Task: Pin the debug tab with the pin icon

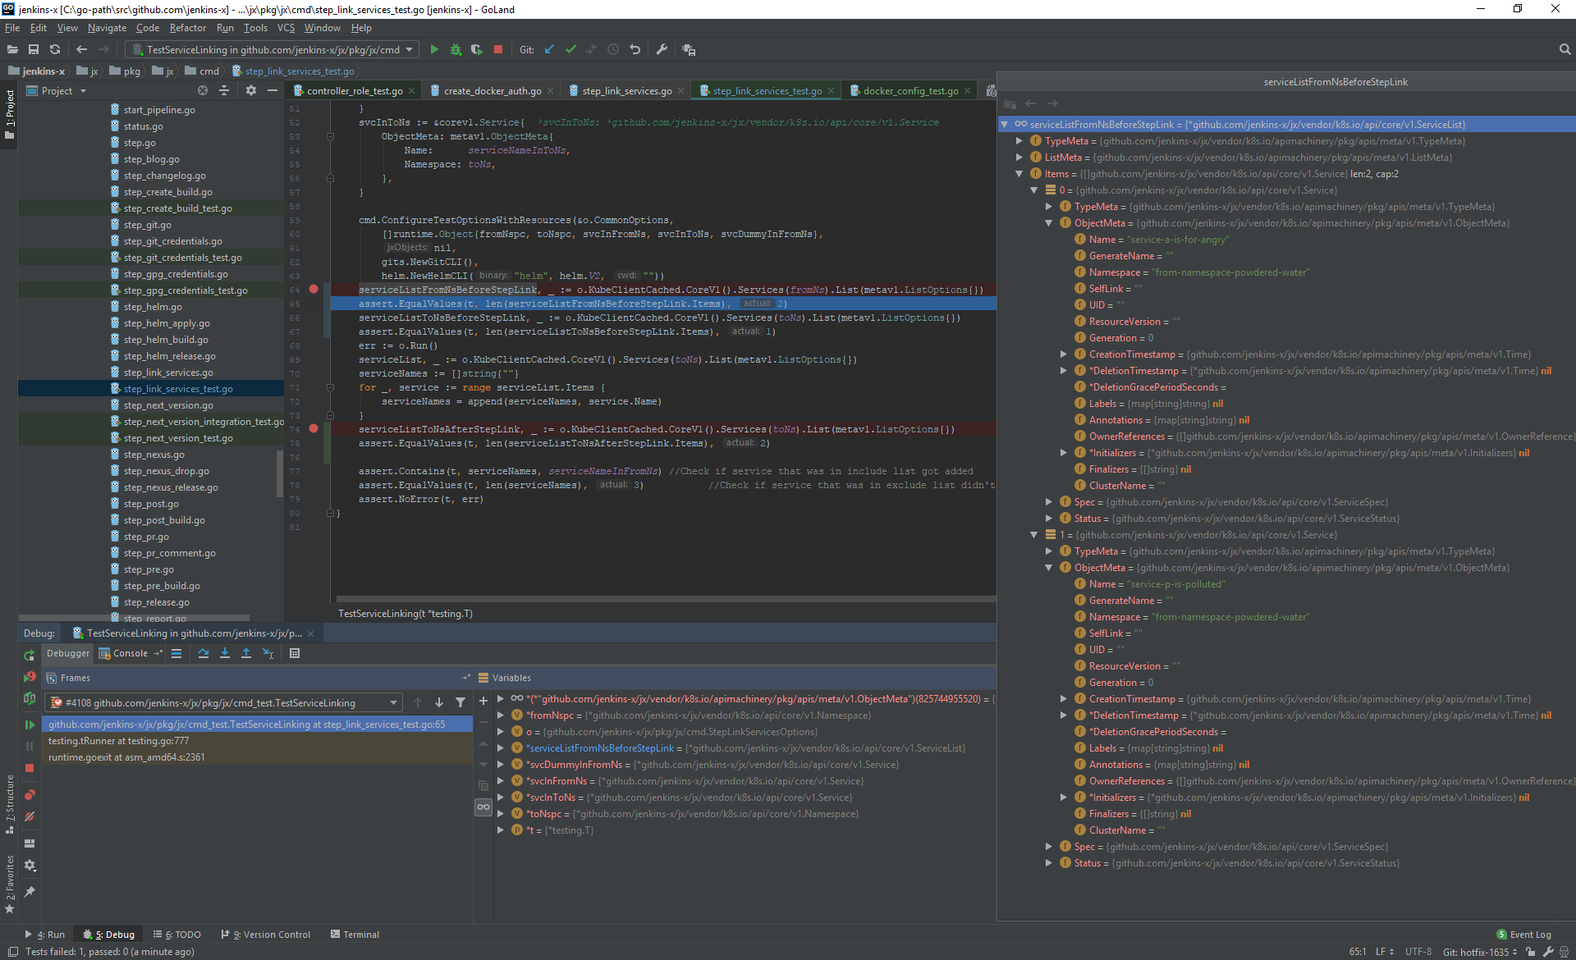Action: (x=30, y=892)
